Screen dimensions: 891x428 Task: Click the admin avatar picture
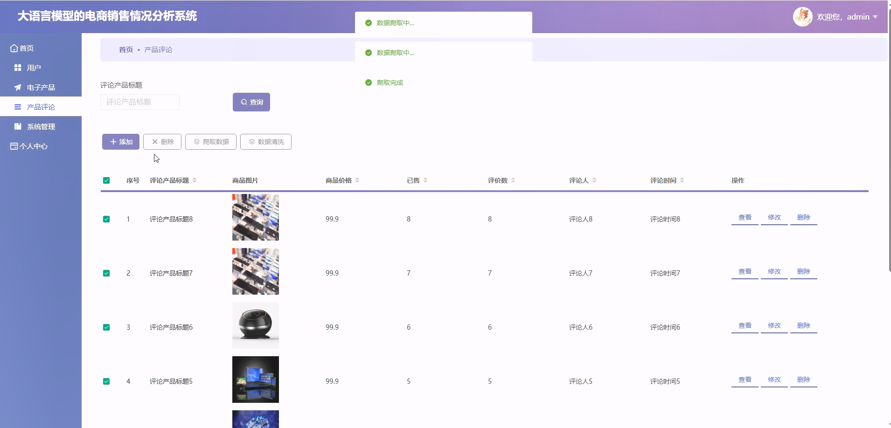(x=803, y=17)
